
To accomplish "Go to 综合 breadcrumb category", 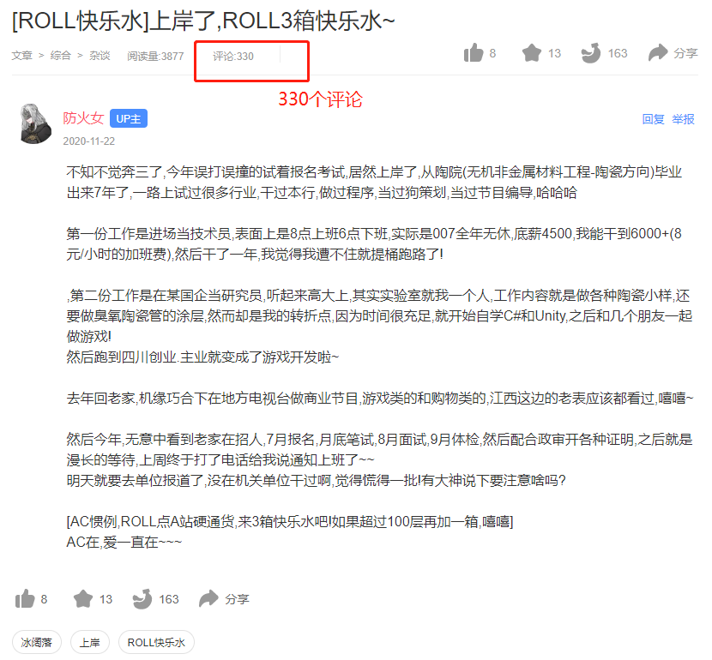I will click(x=60, y=56).
